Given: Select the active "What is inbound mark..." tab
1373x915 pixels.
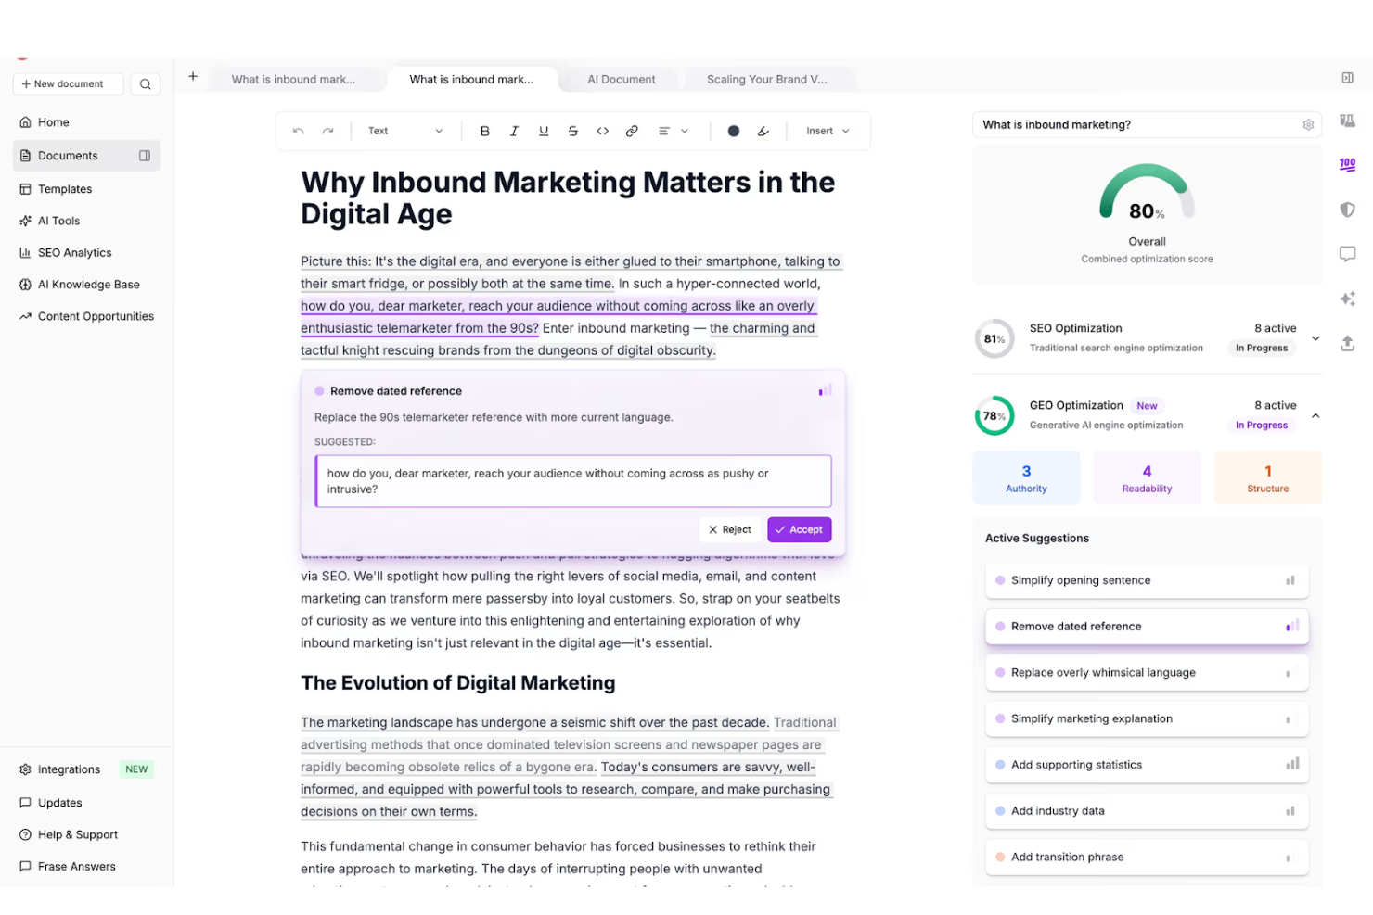Looking at the screenshot, I should pyautogui.click(x=472, y=80).
